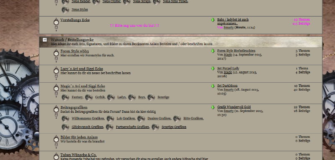Open Tuben Wünsche & Co. forum
Screen dimensions: 335x160
(x=78, y=155)
